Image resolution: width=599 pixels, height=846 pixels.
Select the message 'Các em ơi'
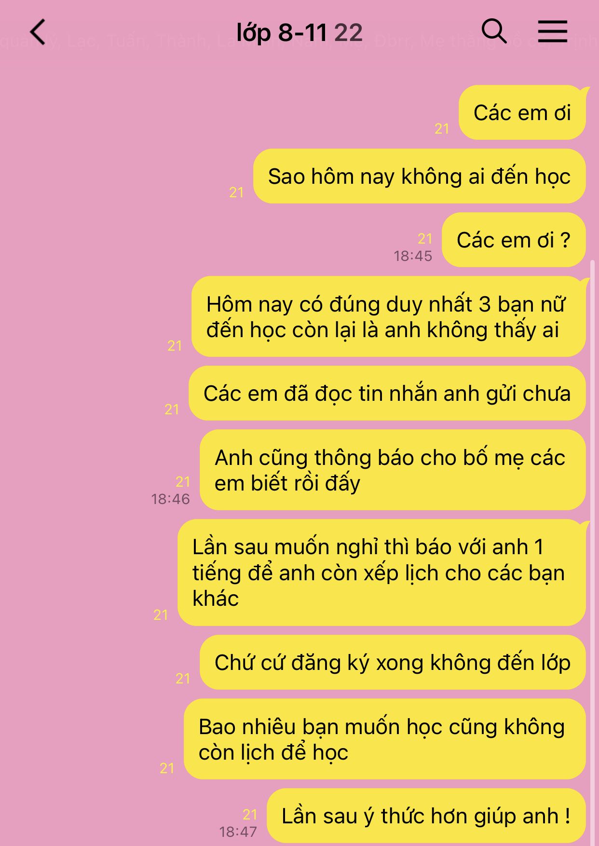click(x=522, y=113)
